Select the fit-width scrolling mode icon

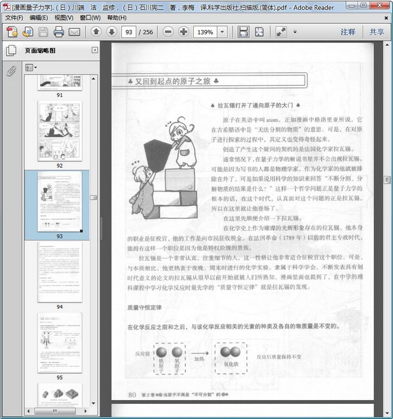pos(243,31)
